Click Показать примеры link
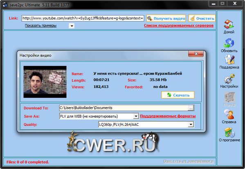This screenshot has width=245, height=169. [40, 25]
